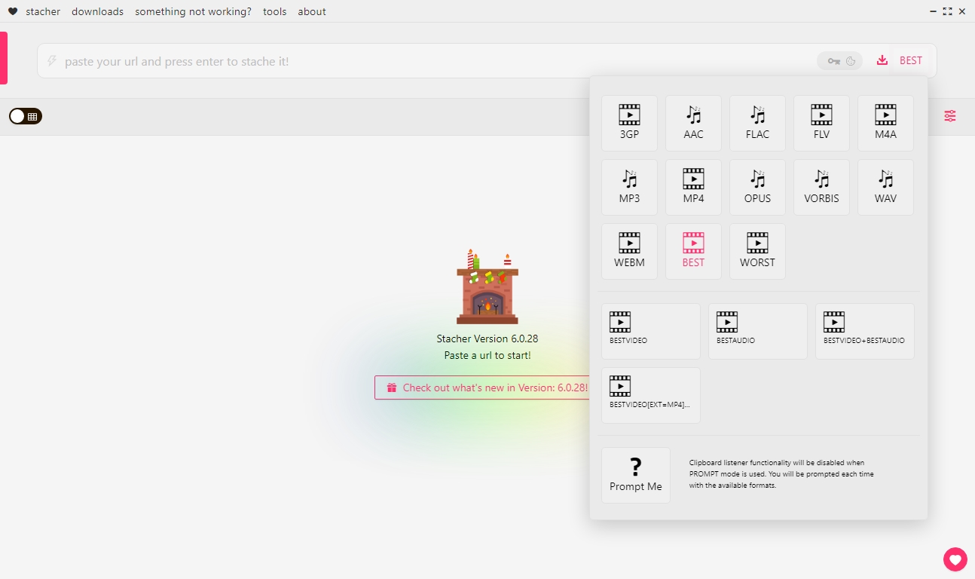Select WEBM video format
The width and height of the screenshot is (975, 579).
coord(629,251)
